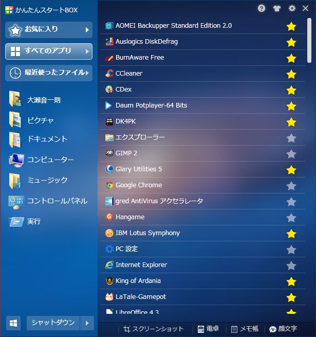This screenshot has width=316, height=337.
Task: Add PC 設定 to favorites
Action: click(291, 250)
